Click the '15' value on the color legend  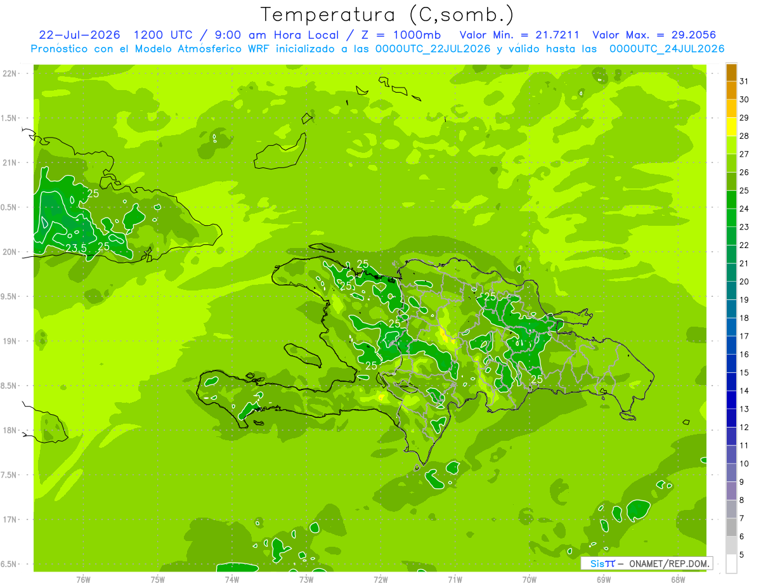745,373
